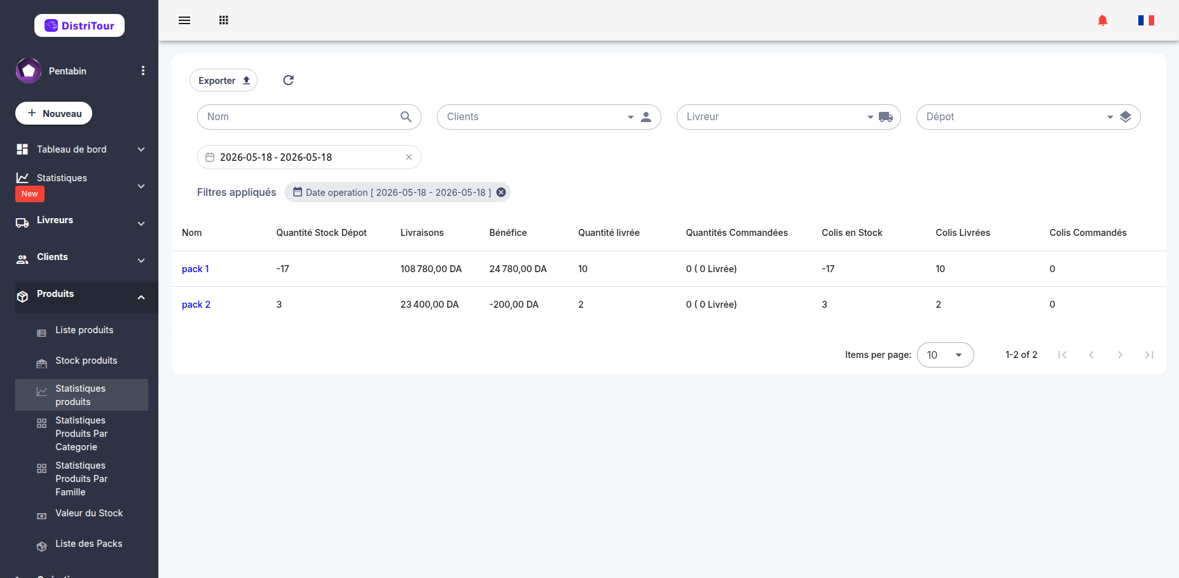Viewport: 1179px width, 578px height.
Task: Refresh the product statistics table
Action: point(288,80)
